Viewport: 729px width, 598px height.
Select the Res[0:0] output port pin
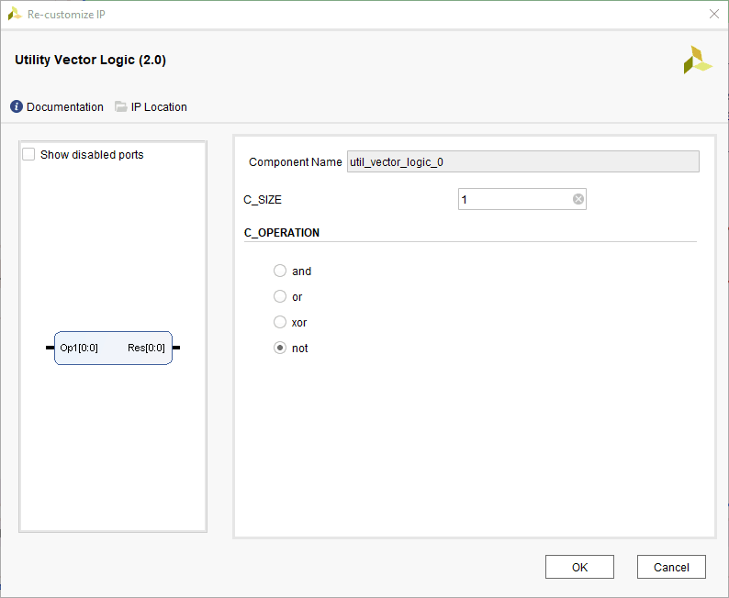[176, 348]
